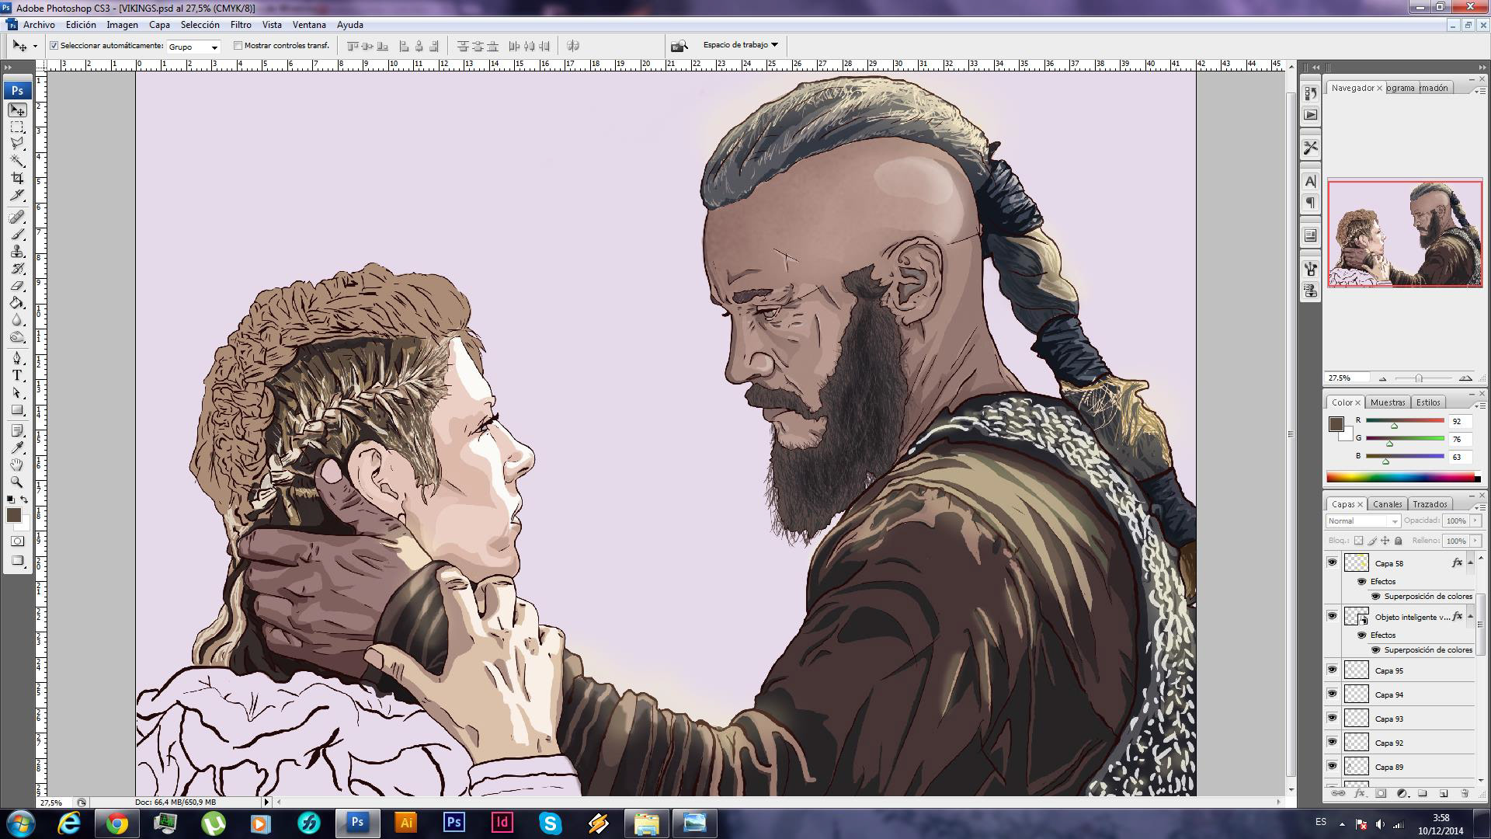This screenshot has height=839, width=1491.
Task: Click the foreground color swatch in toolbox
Action: point(14,515)
